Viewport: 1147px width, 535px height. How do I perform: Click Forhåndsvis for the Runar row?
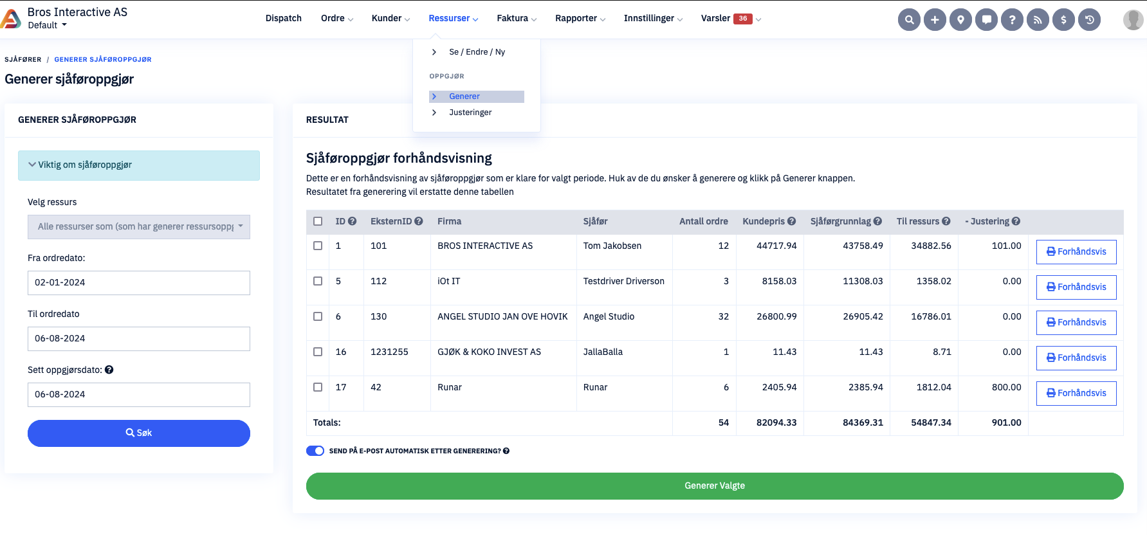[1076, 393]
